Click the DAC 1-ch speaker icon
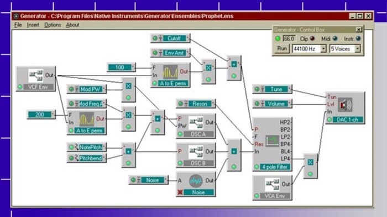Image resolution: width=387 pixels, height=217 pixels. pyautogui.click(x=345, y=105)
